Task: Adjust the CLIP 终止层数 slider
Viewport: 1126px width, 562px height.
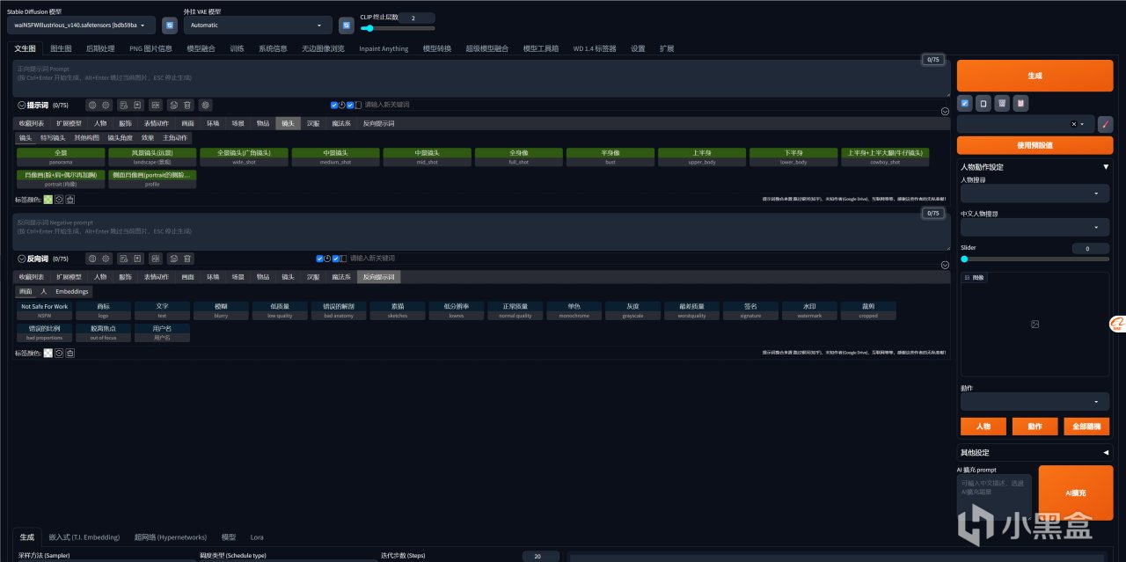Action: [x=397, y=29]
